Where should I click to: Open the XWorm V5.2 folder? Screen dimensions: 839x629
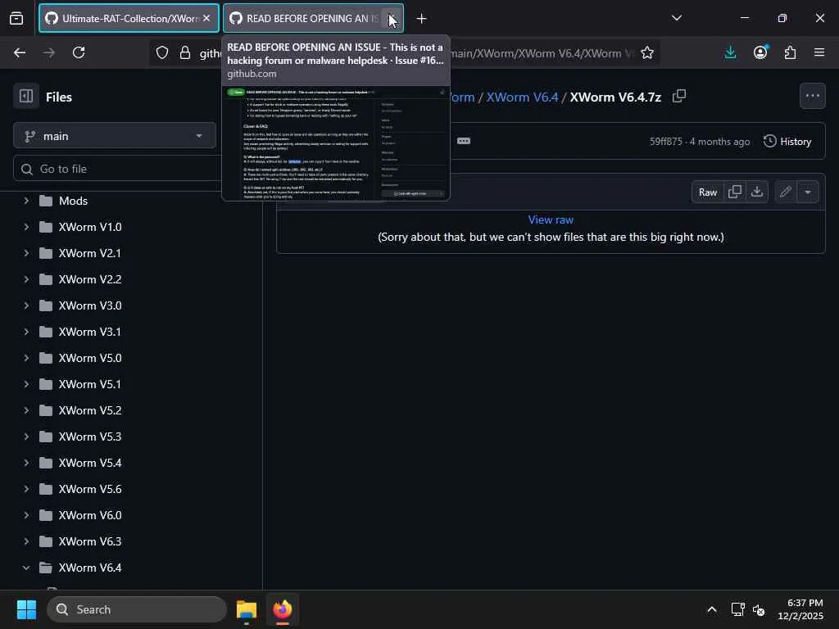point(90,410)
